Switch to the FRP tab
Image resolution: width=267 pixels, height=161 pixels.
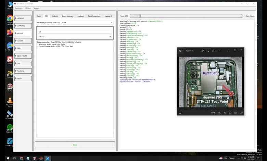click(x=46, y=16)
